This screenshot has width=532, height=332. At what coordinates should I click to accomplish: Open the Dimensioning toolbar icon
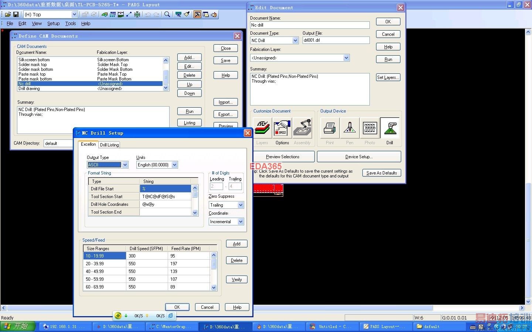tap(121, 14)
